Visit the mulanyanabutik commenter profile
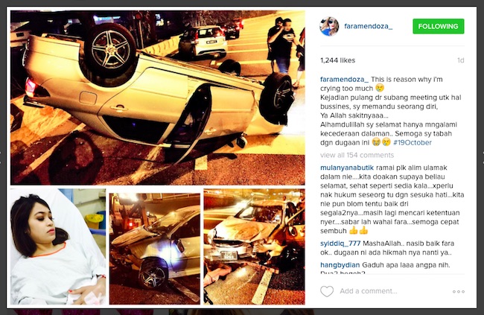Viewport: 484px width, 315px height. tap(347, 168)
